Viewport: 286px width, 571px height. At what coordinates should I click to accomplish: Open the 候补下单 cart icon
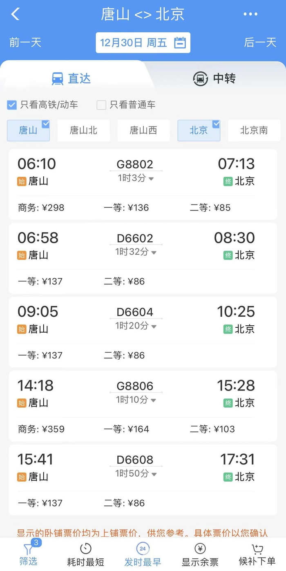[257, 549]
